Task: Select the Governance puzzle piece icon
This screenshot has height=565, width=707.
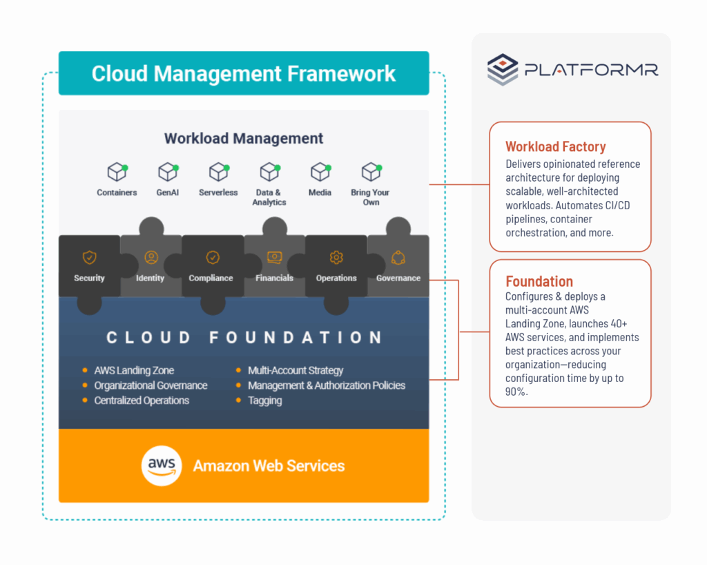Action: [398, 258]
